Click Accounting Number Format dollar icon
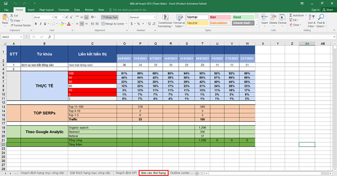Image resolution: width=337 pixels, height=176 pixels. (132, 24)
